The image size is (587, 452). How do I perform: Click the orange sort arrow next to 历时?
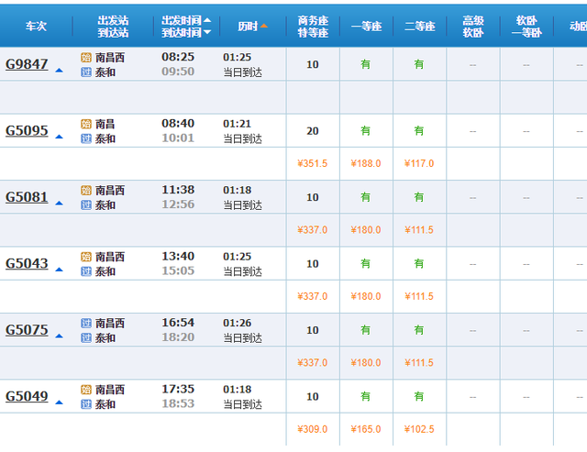[x=264, y=27]
